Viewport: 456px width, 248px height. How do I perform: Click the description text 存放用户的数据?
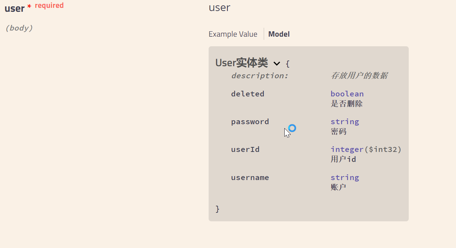click(x=359, y=75)
